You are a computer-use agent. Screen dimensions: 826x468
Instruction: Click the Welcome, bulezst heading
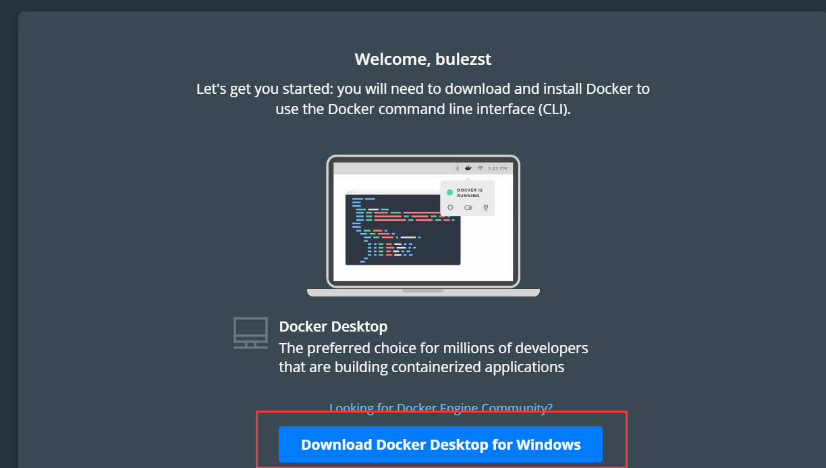(x=423, y=59)
